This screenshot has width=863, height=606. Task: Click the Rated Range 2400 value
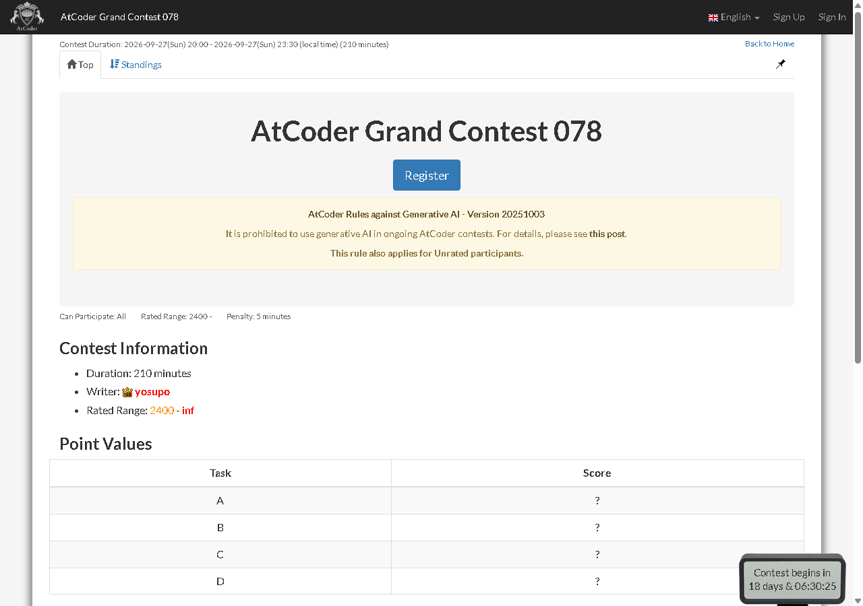tap(162, 410)
